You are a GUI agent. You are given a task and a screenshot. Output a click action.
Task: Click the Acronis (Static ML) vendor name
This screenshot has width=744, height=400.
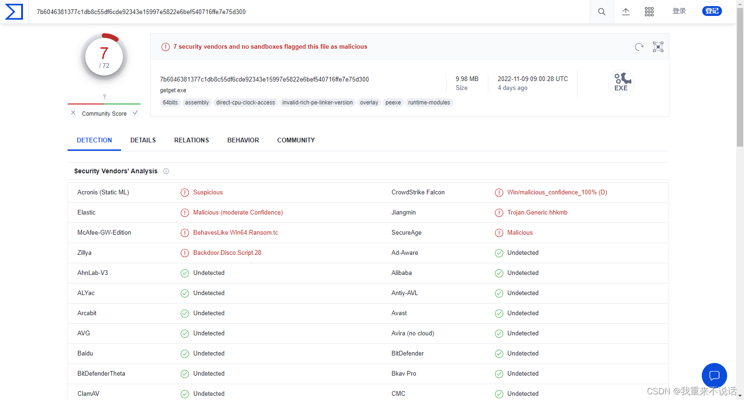click(x=103, y=193)
